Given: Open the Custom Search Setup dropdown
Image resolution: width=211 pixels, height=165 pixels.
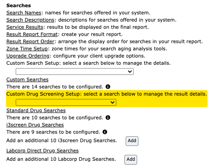Looking at the screenshot, I should click(x=75, y=71).
